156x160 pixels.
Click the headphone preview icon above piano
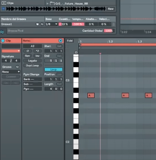76,52
